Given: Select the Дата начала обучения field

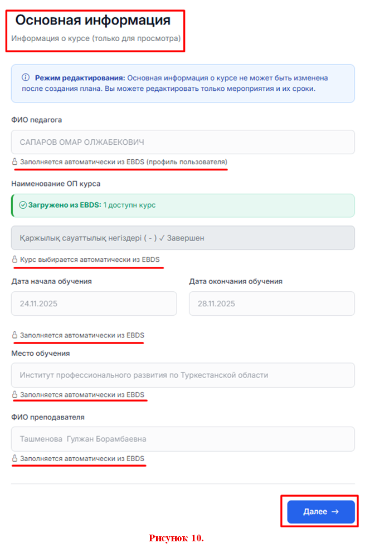Looking at the screenshot, I should (94, 304).
